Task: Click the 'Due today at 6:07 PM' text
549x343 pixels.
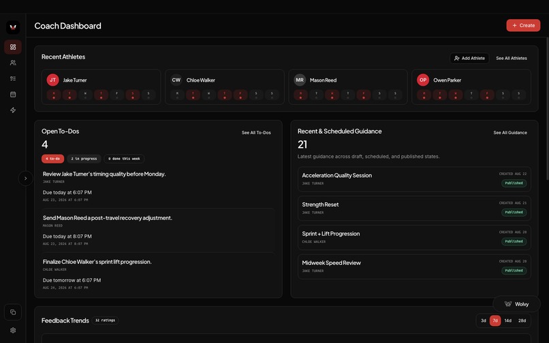Action: [67, 193]
